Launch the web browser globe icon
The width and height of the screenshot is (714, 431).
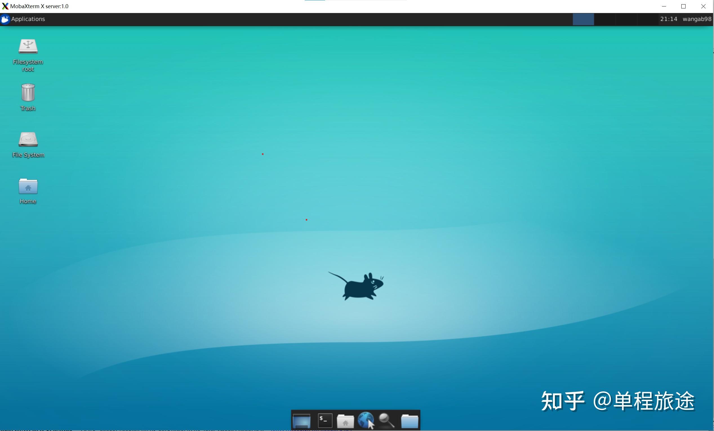point(366,420)
